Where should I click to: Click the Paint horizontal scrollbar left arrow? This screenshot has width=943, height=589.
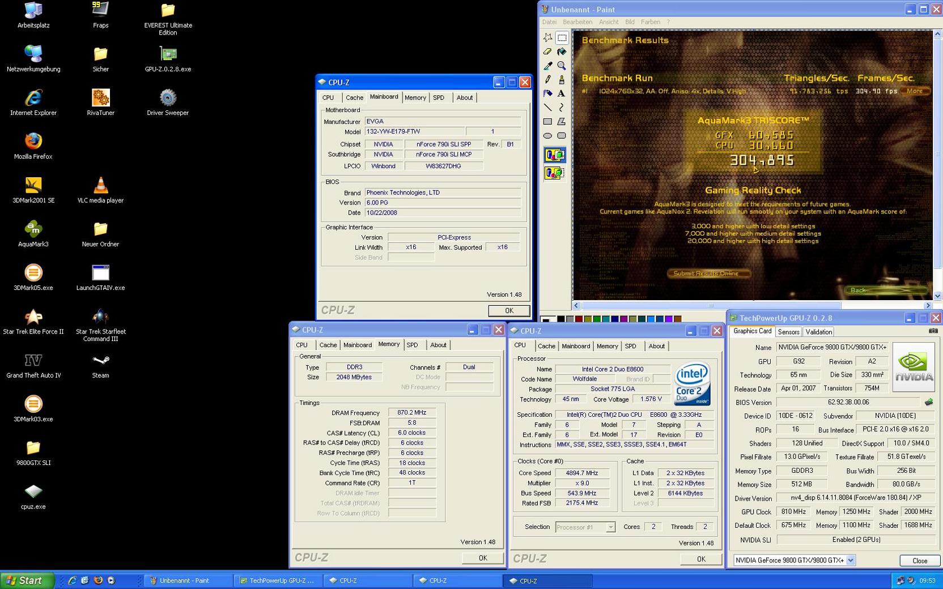click(x=576, y=305)
